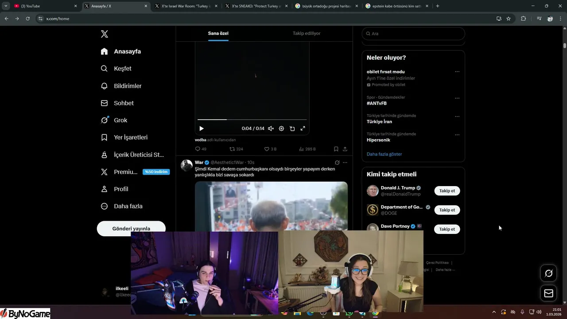Viewport: 567px width, 319px height.
Task: Open floating messages envelope button
Action: tap(548, 293)
